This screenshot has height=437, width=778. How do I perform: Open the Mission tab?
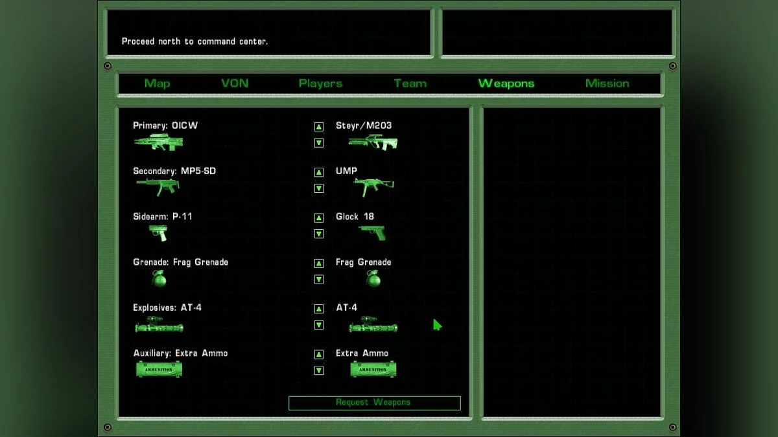point(607,83)
